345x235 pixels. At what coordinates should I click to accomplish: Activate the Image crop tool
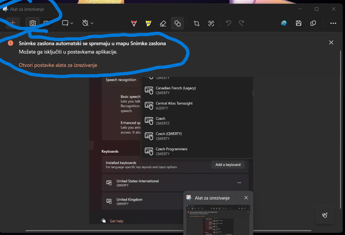point(196,23)
